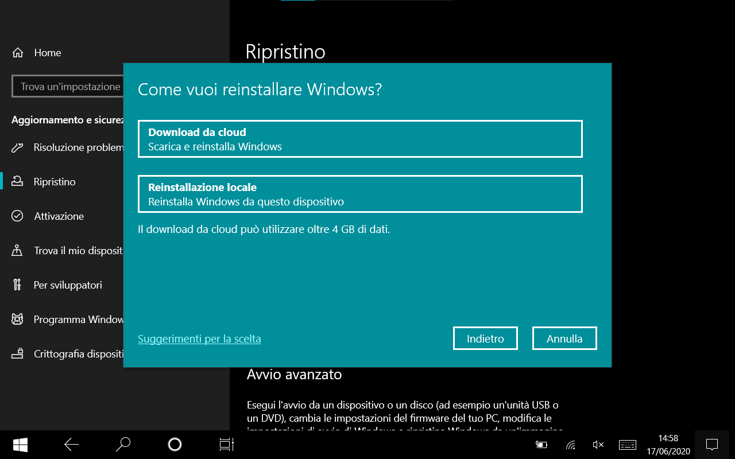Click the Ripristino page heading

[285, 52]
